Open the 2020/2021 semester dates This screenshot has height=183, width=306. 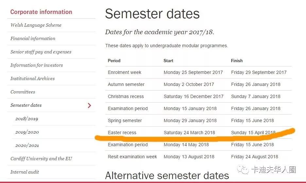click(27, 146)
